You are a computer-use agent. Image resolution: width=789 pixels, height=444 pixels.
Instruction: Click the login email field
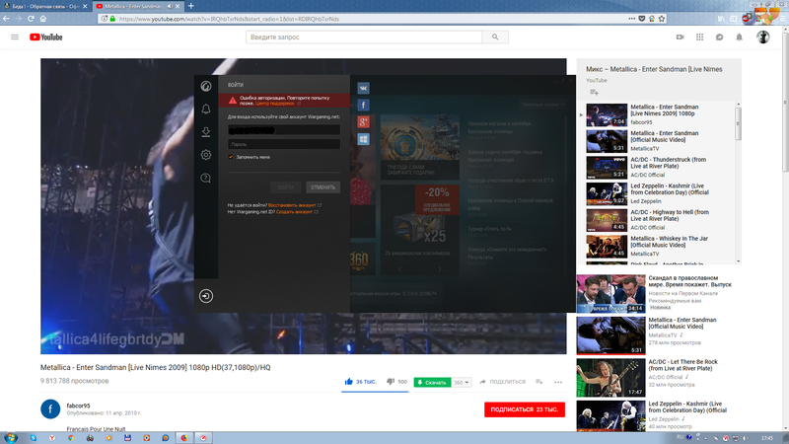[x=284, y=130]
